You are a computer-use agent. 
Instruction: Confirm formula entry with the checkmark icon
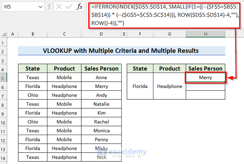[69, 7]
